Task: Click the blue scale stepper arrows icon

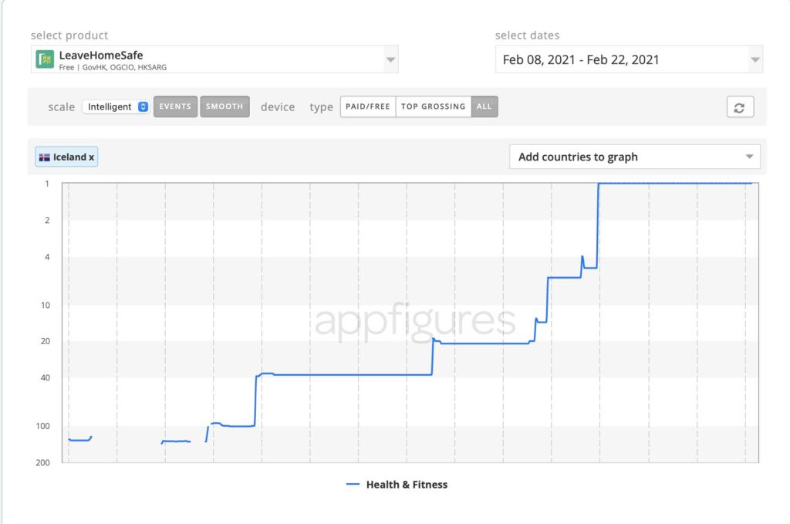Action: coord(143,106)
